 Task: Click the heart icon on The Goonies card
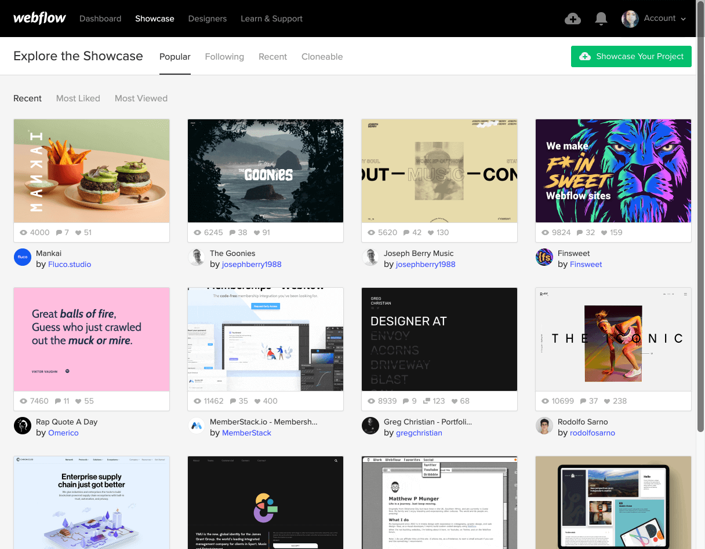(257, 233)
